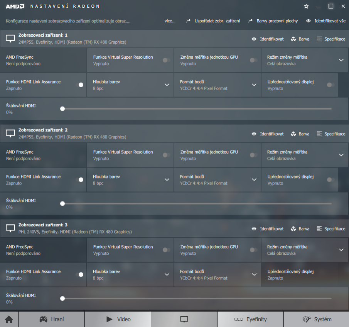Click the Škálování HDMI slider of display 3
349x327 pixels.
click(x=196, y=298)
